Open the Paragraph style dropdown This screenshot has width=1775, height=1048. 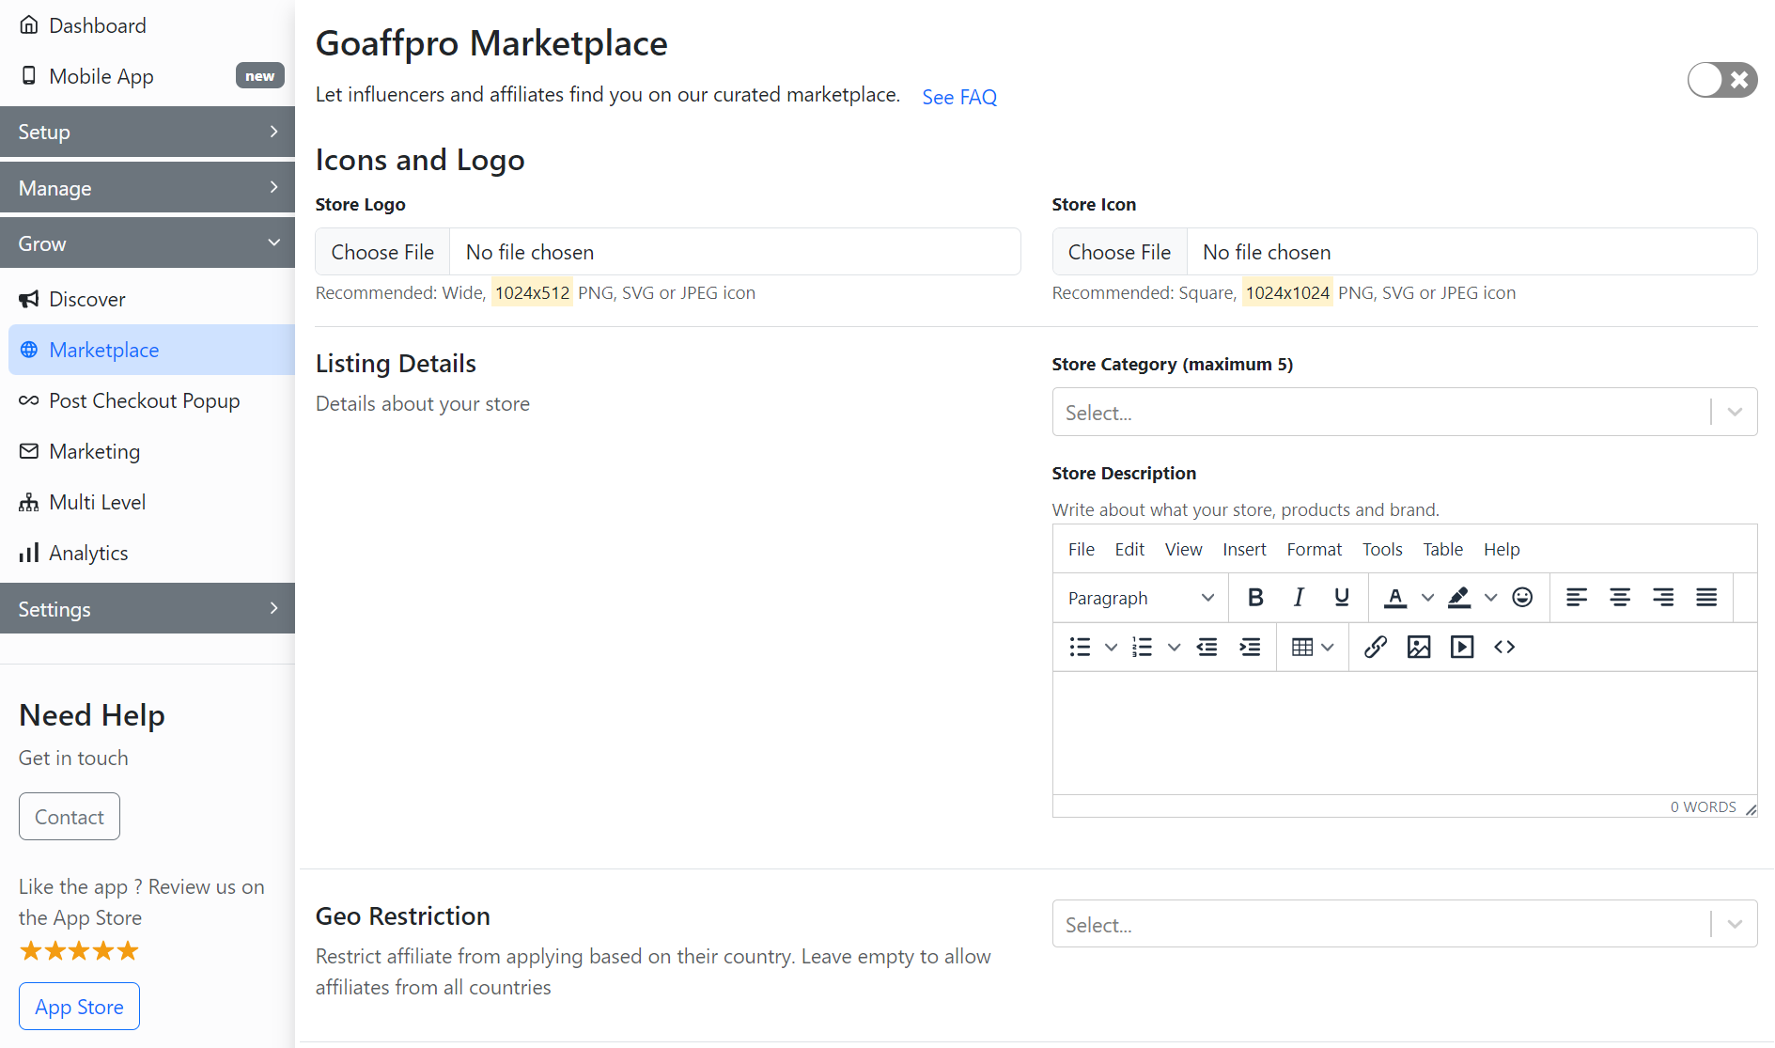(1141, 598)
